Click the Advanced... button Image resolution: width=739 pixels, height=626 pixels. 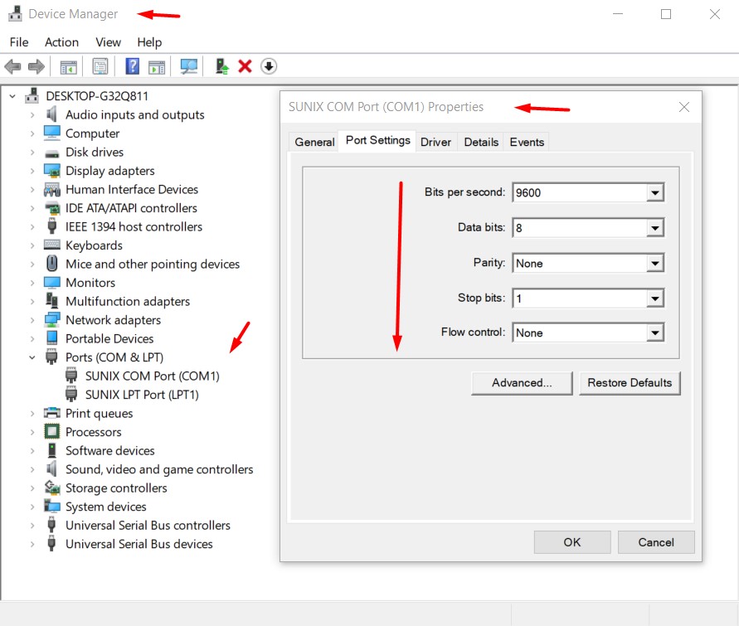click(x=522, y=382)
